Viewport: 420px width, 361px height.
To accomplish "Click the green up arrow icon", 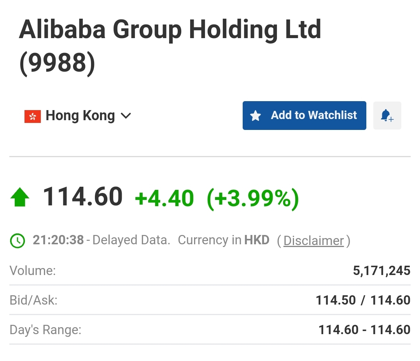I will (20, 197).
